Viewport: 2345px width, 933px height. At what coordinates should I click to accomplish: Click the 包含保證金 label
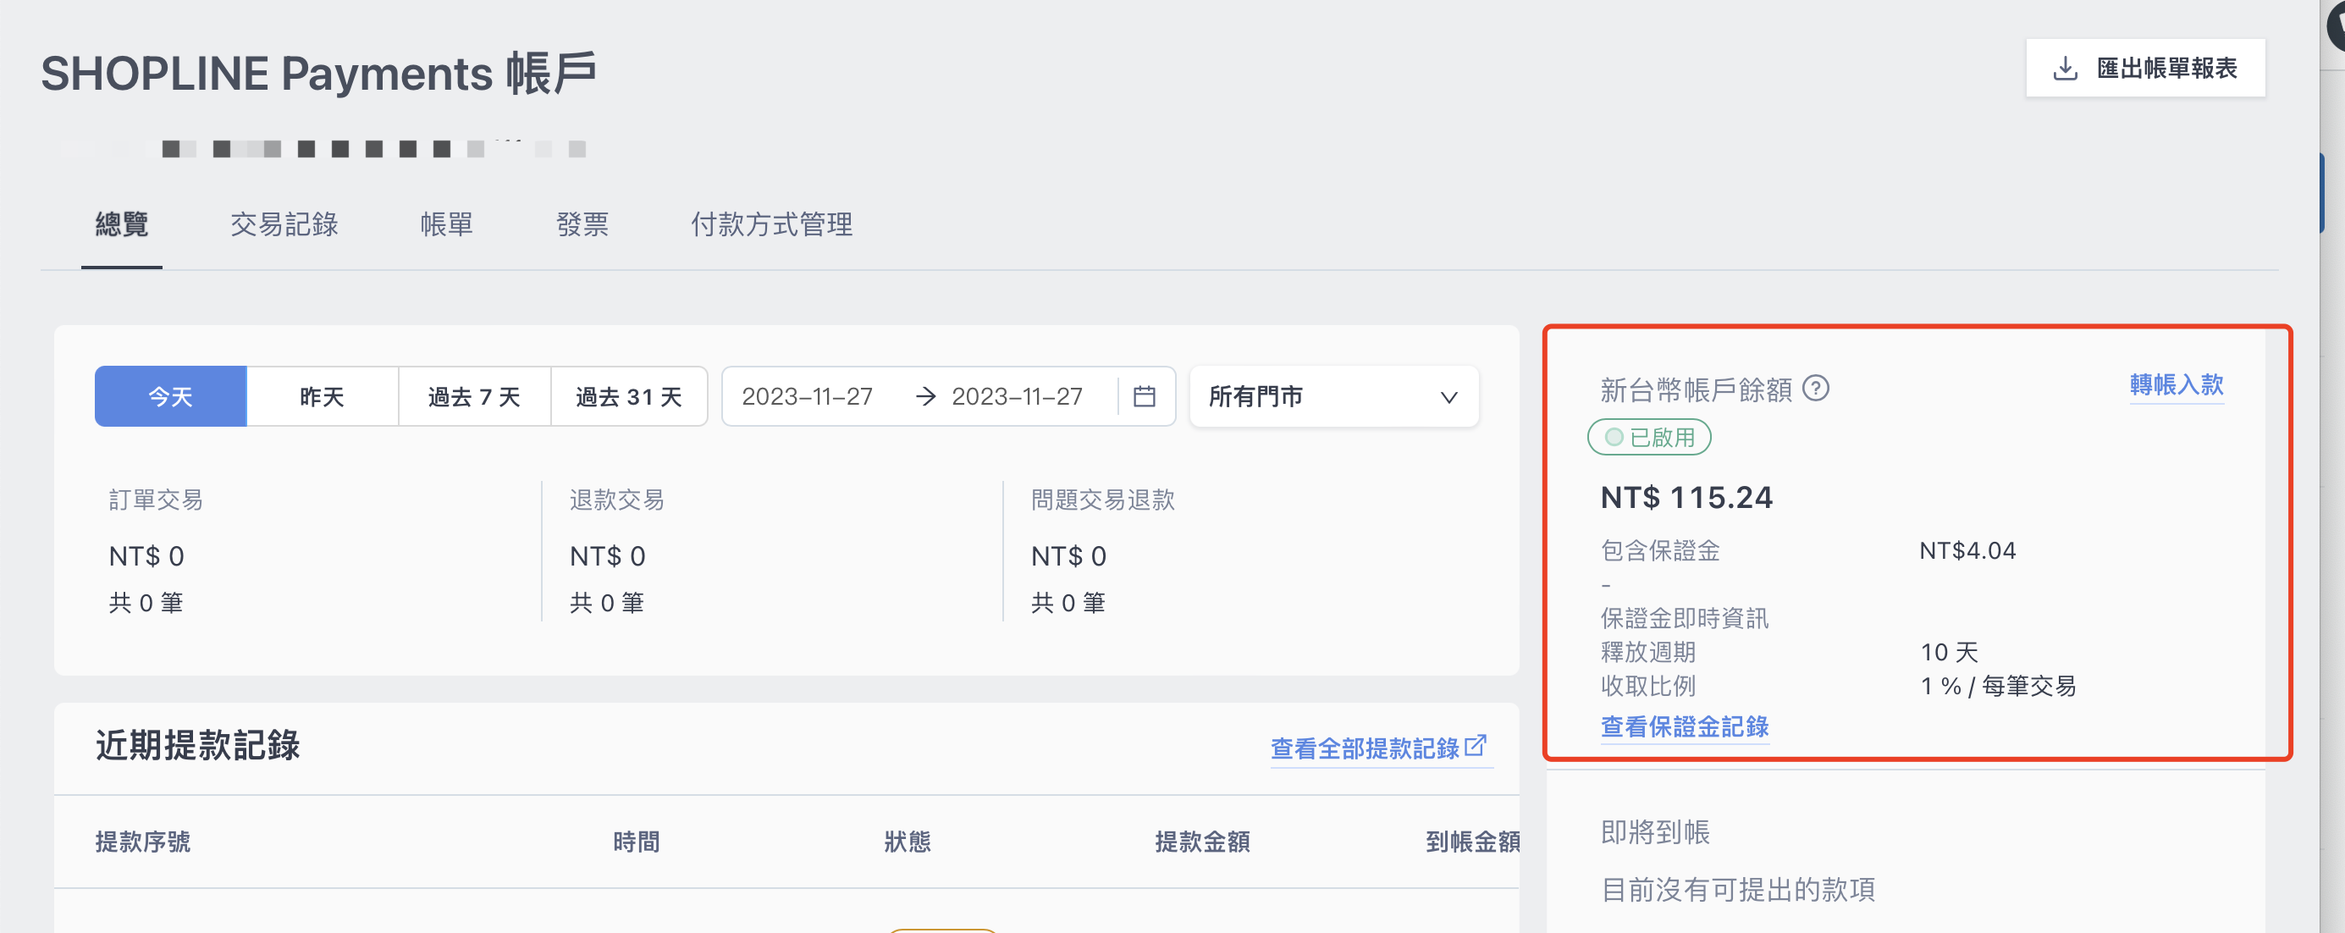tap(1659, 550)
